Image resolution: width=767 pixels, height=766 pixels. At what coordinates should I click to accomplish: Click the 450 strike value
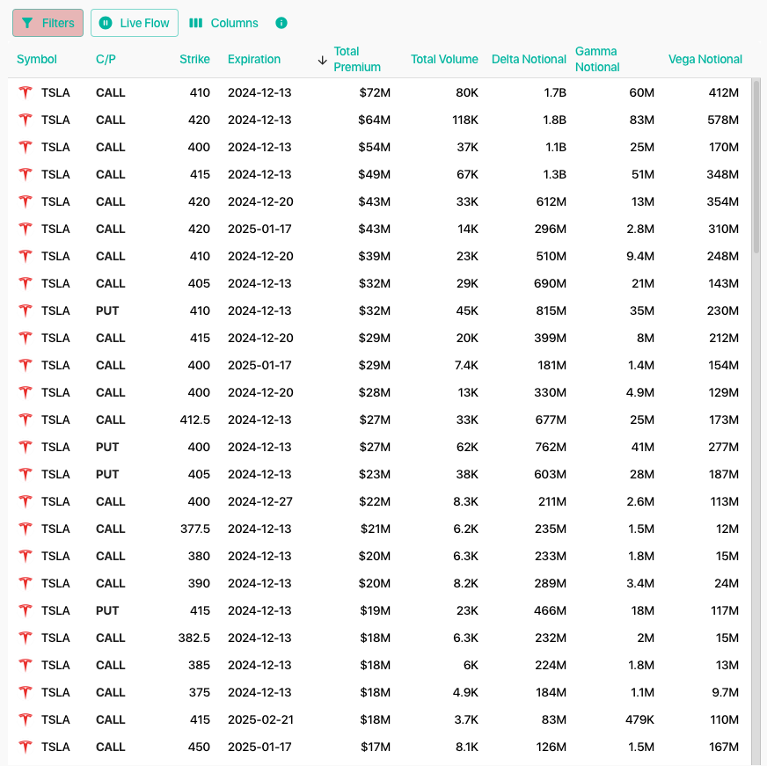[199, 747]
